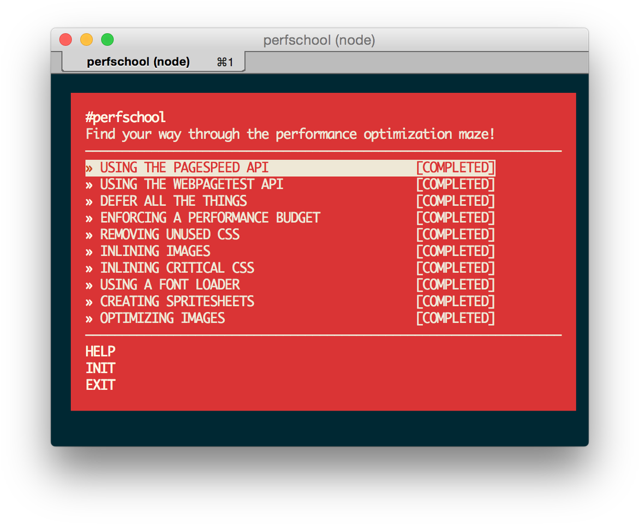Click EXIT to quit perfschool
This screenshot has width=639, height=524.
point(100,385)
